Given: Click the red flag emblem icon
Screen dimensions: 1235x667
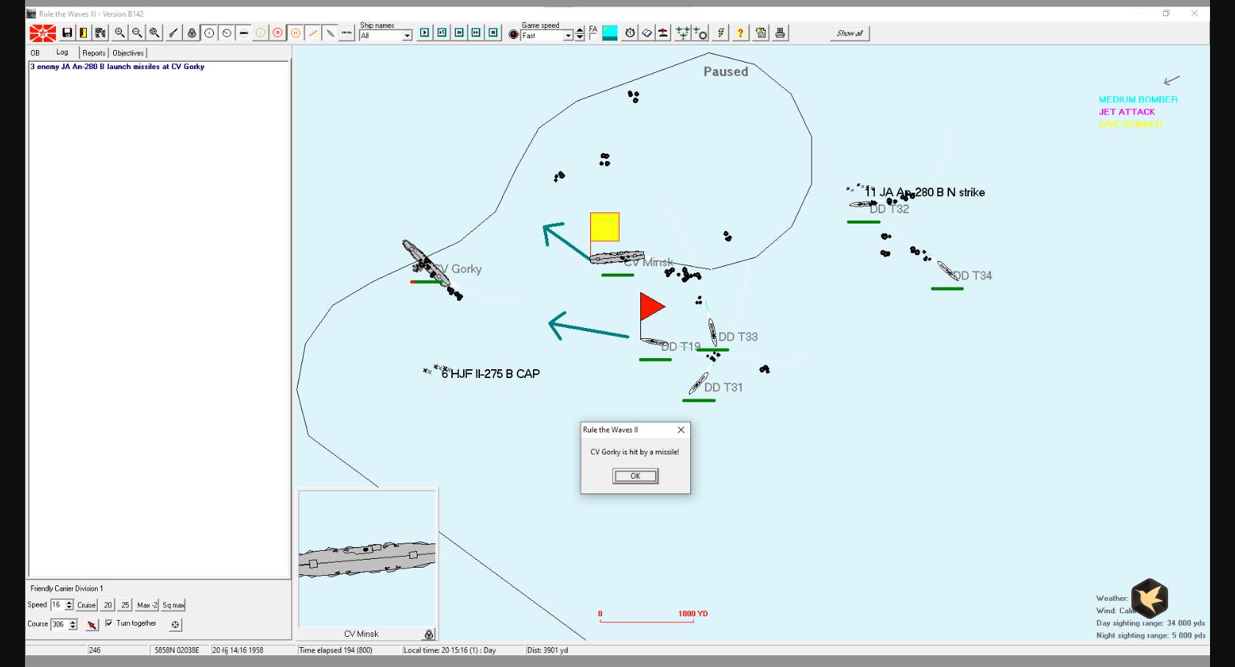Looking at the screenshot, I should coord(43,33).
